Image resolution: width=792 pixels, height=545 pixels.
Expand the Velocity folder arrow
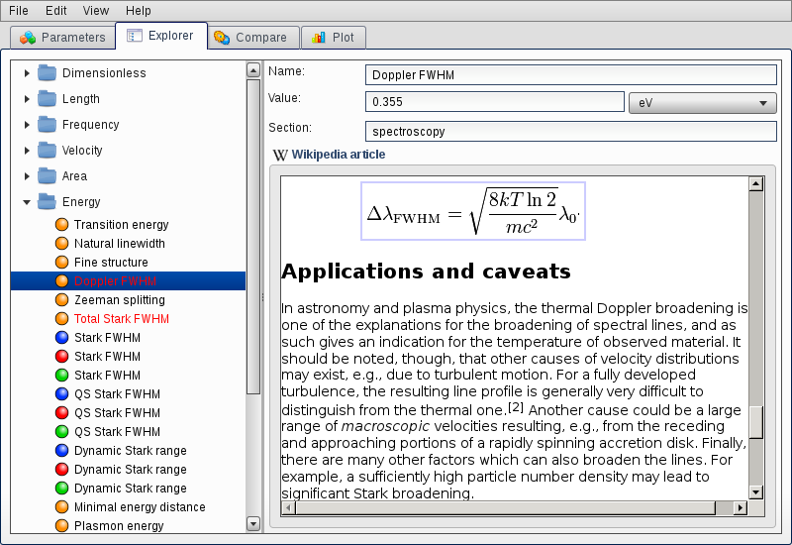(27, 151)
